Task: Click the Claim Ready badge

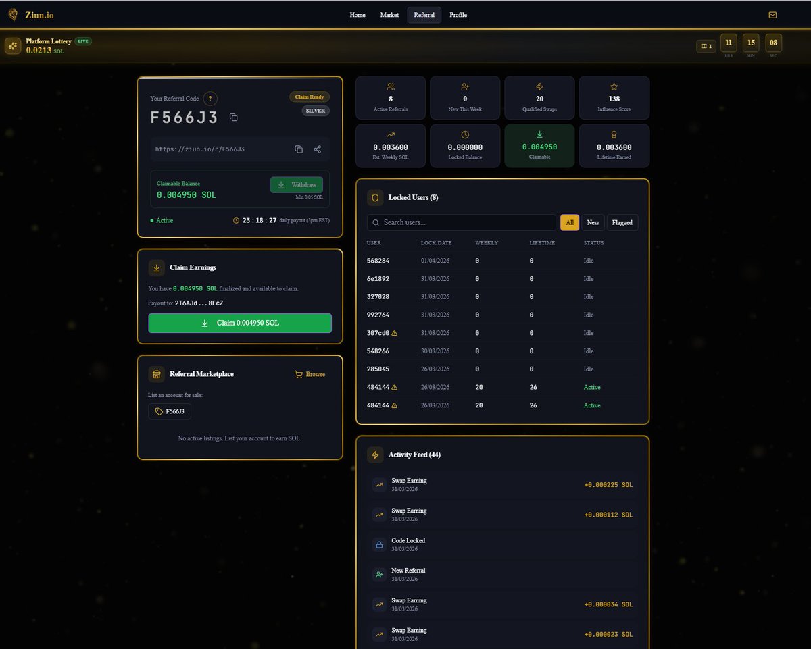Action: (x=310, y=97)
